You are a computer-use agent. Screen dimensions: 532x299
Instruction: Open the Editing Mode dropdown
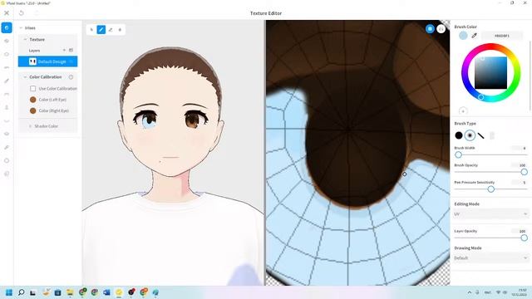pyautogui.click(x=490, y=214)
